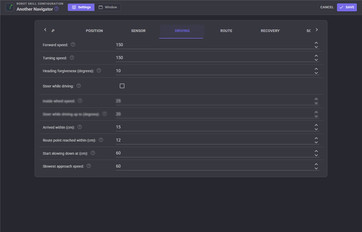
Task: Click the Another Navigator robot skill icon
Action: click(x=10, y=7)
